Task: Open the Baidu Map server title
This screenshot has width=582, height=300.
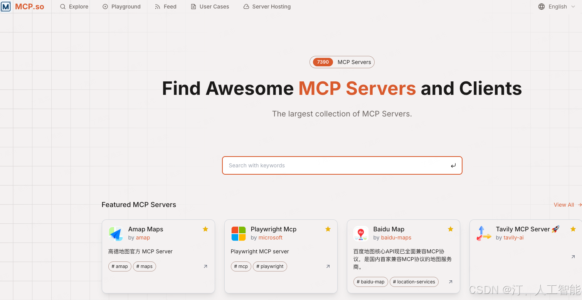Action: click(389, 229)
